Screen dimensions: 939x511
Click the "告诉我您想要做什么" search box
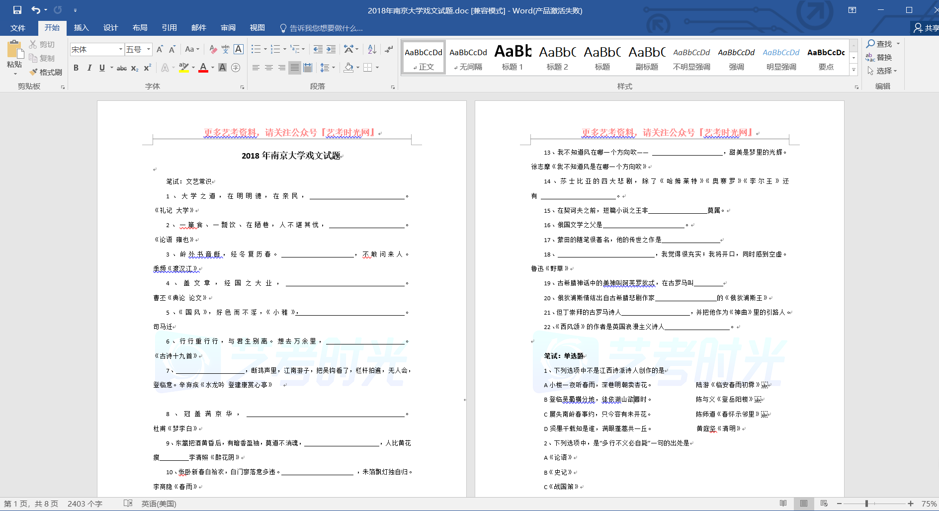[326, 28]
